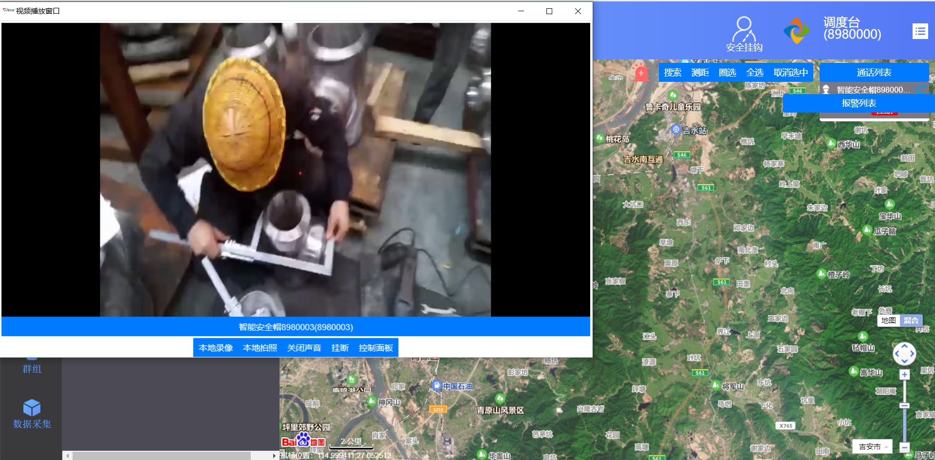
Task: Click the zoom out minus at slider bottom
Action: (x=904, y=447)
